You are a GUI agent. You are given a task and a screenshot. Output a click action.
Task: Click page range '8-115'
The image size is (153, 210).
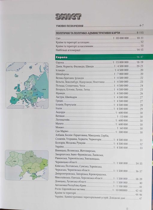[x=140, y=33]
